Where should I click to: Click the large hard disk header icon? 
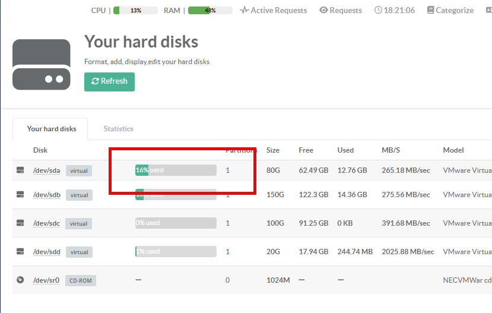tap(42, 64)
